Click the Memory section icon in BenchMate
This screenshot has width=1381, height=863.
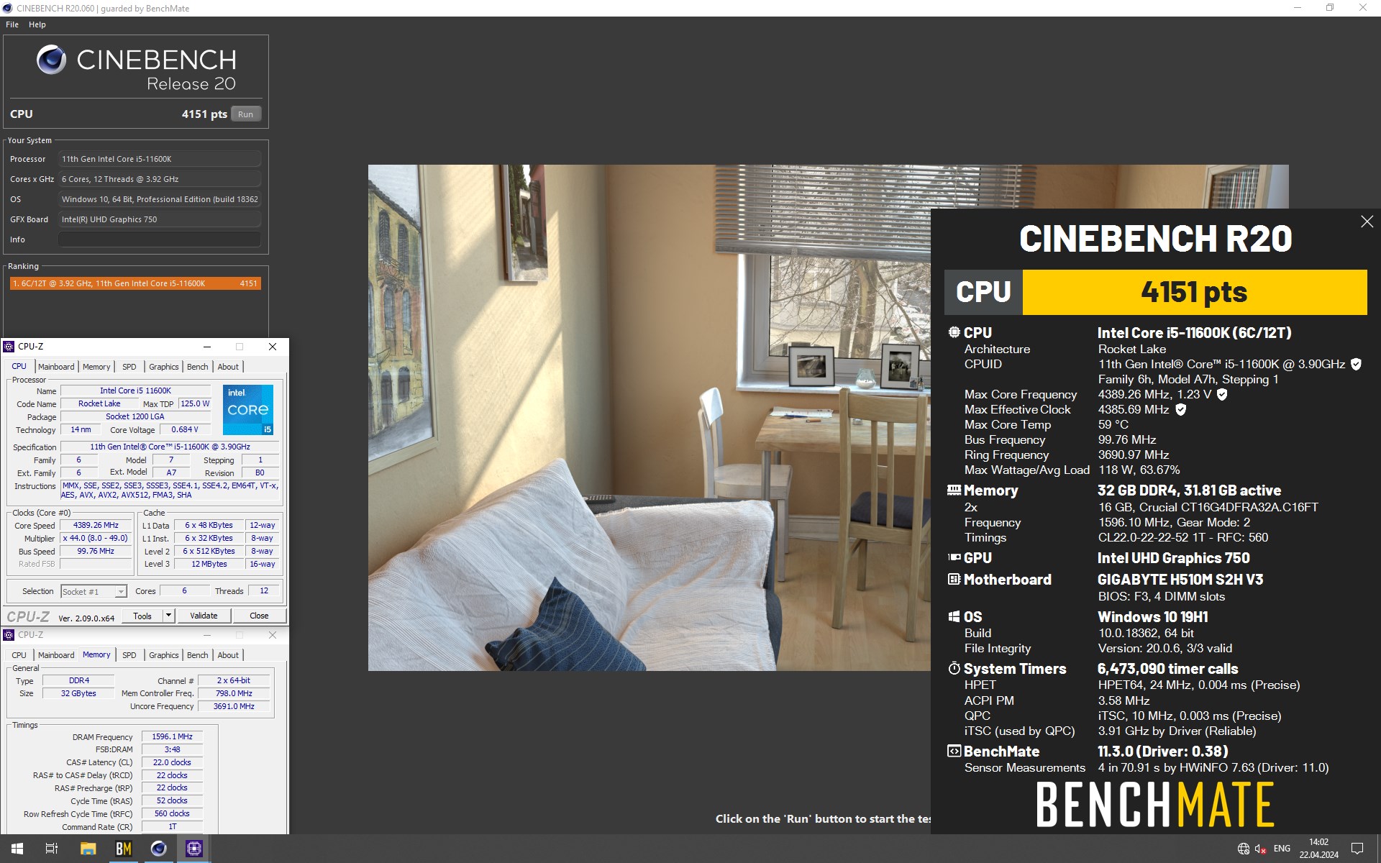(x=954, y=490)
